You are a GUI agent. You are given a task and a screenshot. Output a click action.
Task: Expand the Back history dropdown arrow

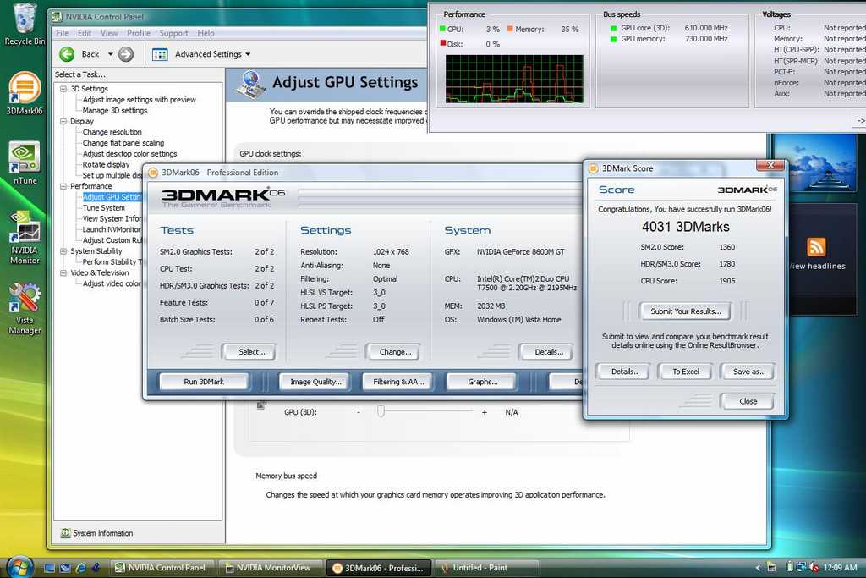click(x=110, y=54)
